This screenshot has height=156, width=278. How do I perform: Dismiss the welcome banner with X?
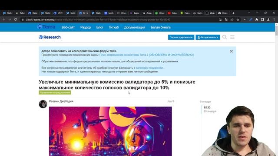click(x=232, y=51)
